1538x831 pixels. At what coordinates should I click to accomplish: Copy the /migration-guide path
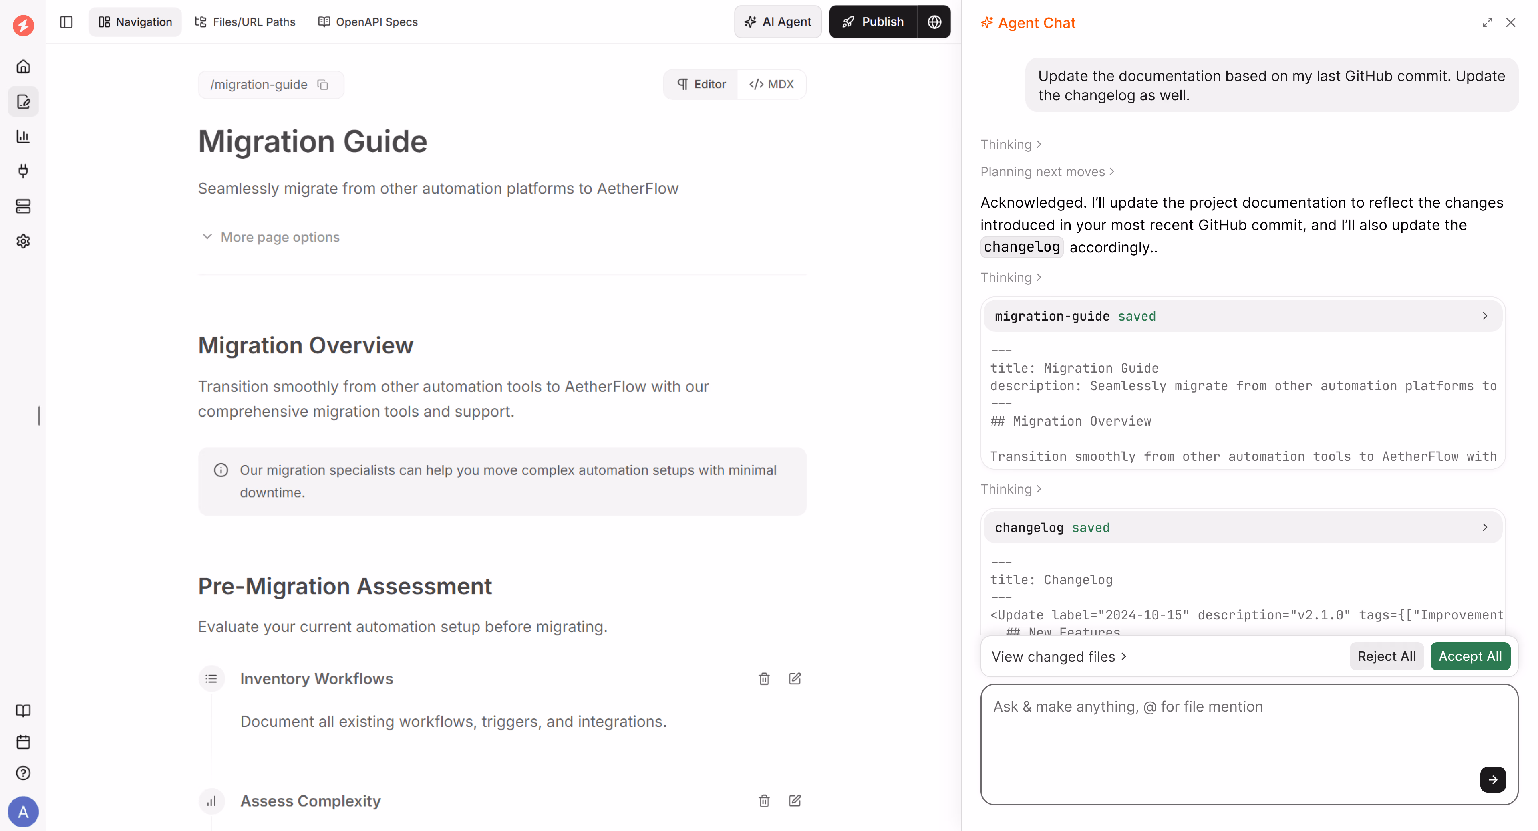tap(323, 85)
